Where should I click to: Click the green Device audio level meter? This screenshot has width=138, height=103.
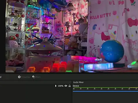click(x=105, y=88)
